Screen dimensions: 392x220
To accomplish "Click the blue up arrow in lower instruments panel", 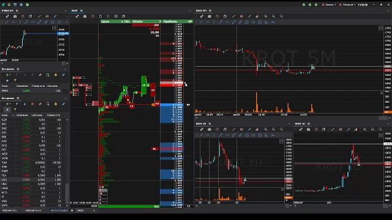I will coord(17,104).
